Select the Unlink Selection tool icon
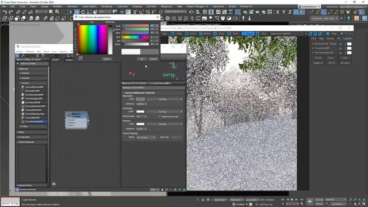Image resolution: width=368 pixels, height=207 pixels. 24,11
